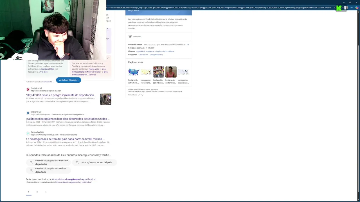Select results page 2
The width and height of the screenshot is (360, 202).
pos(37,192)
